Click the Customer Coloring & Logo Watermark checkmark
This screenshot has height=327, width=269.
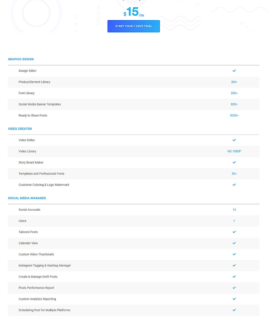tap(234, 185)
